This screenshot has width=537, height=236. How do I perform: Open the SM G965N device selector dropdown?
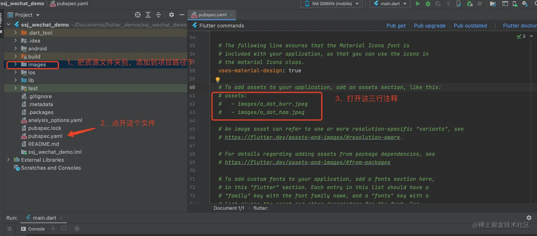click(x=332, y=4)
